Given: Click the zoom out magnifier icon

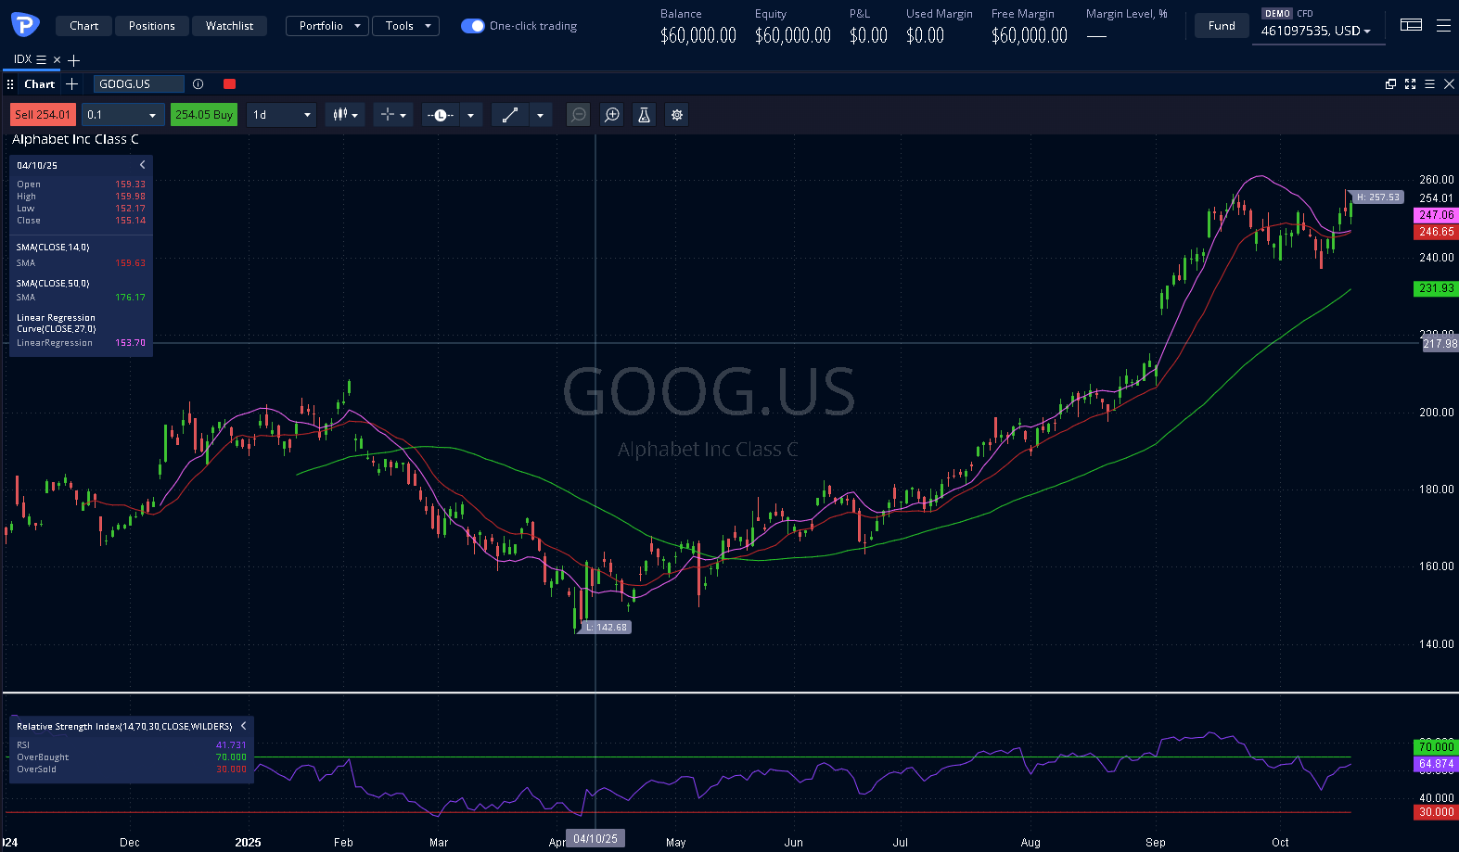Looking at the screenshot, I should click(x=579, y=115).
